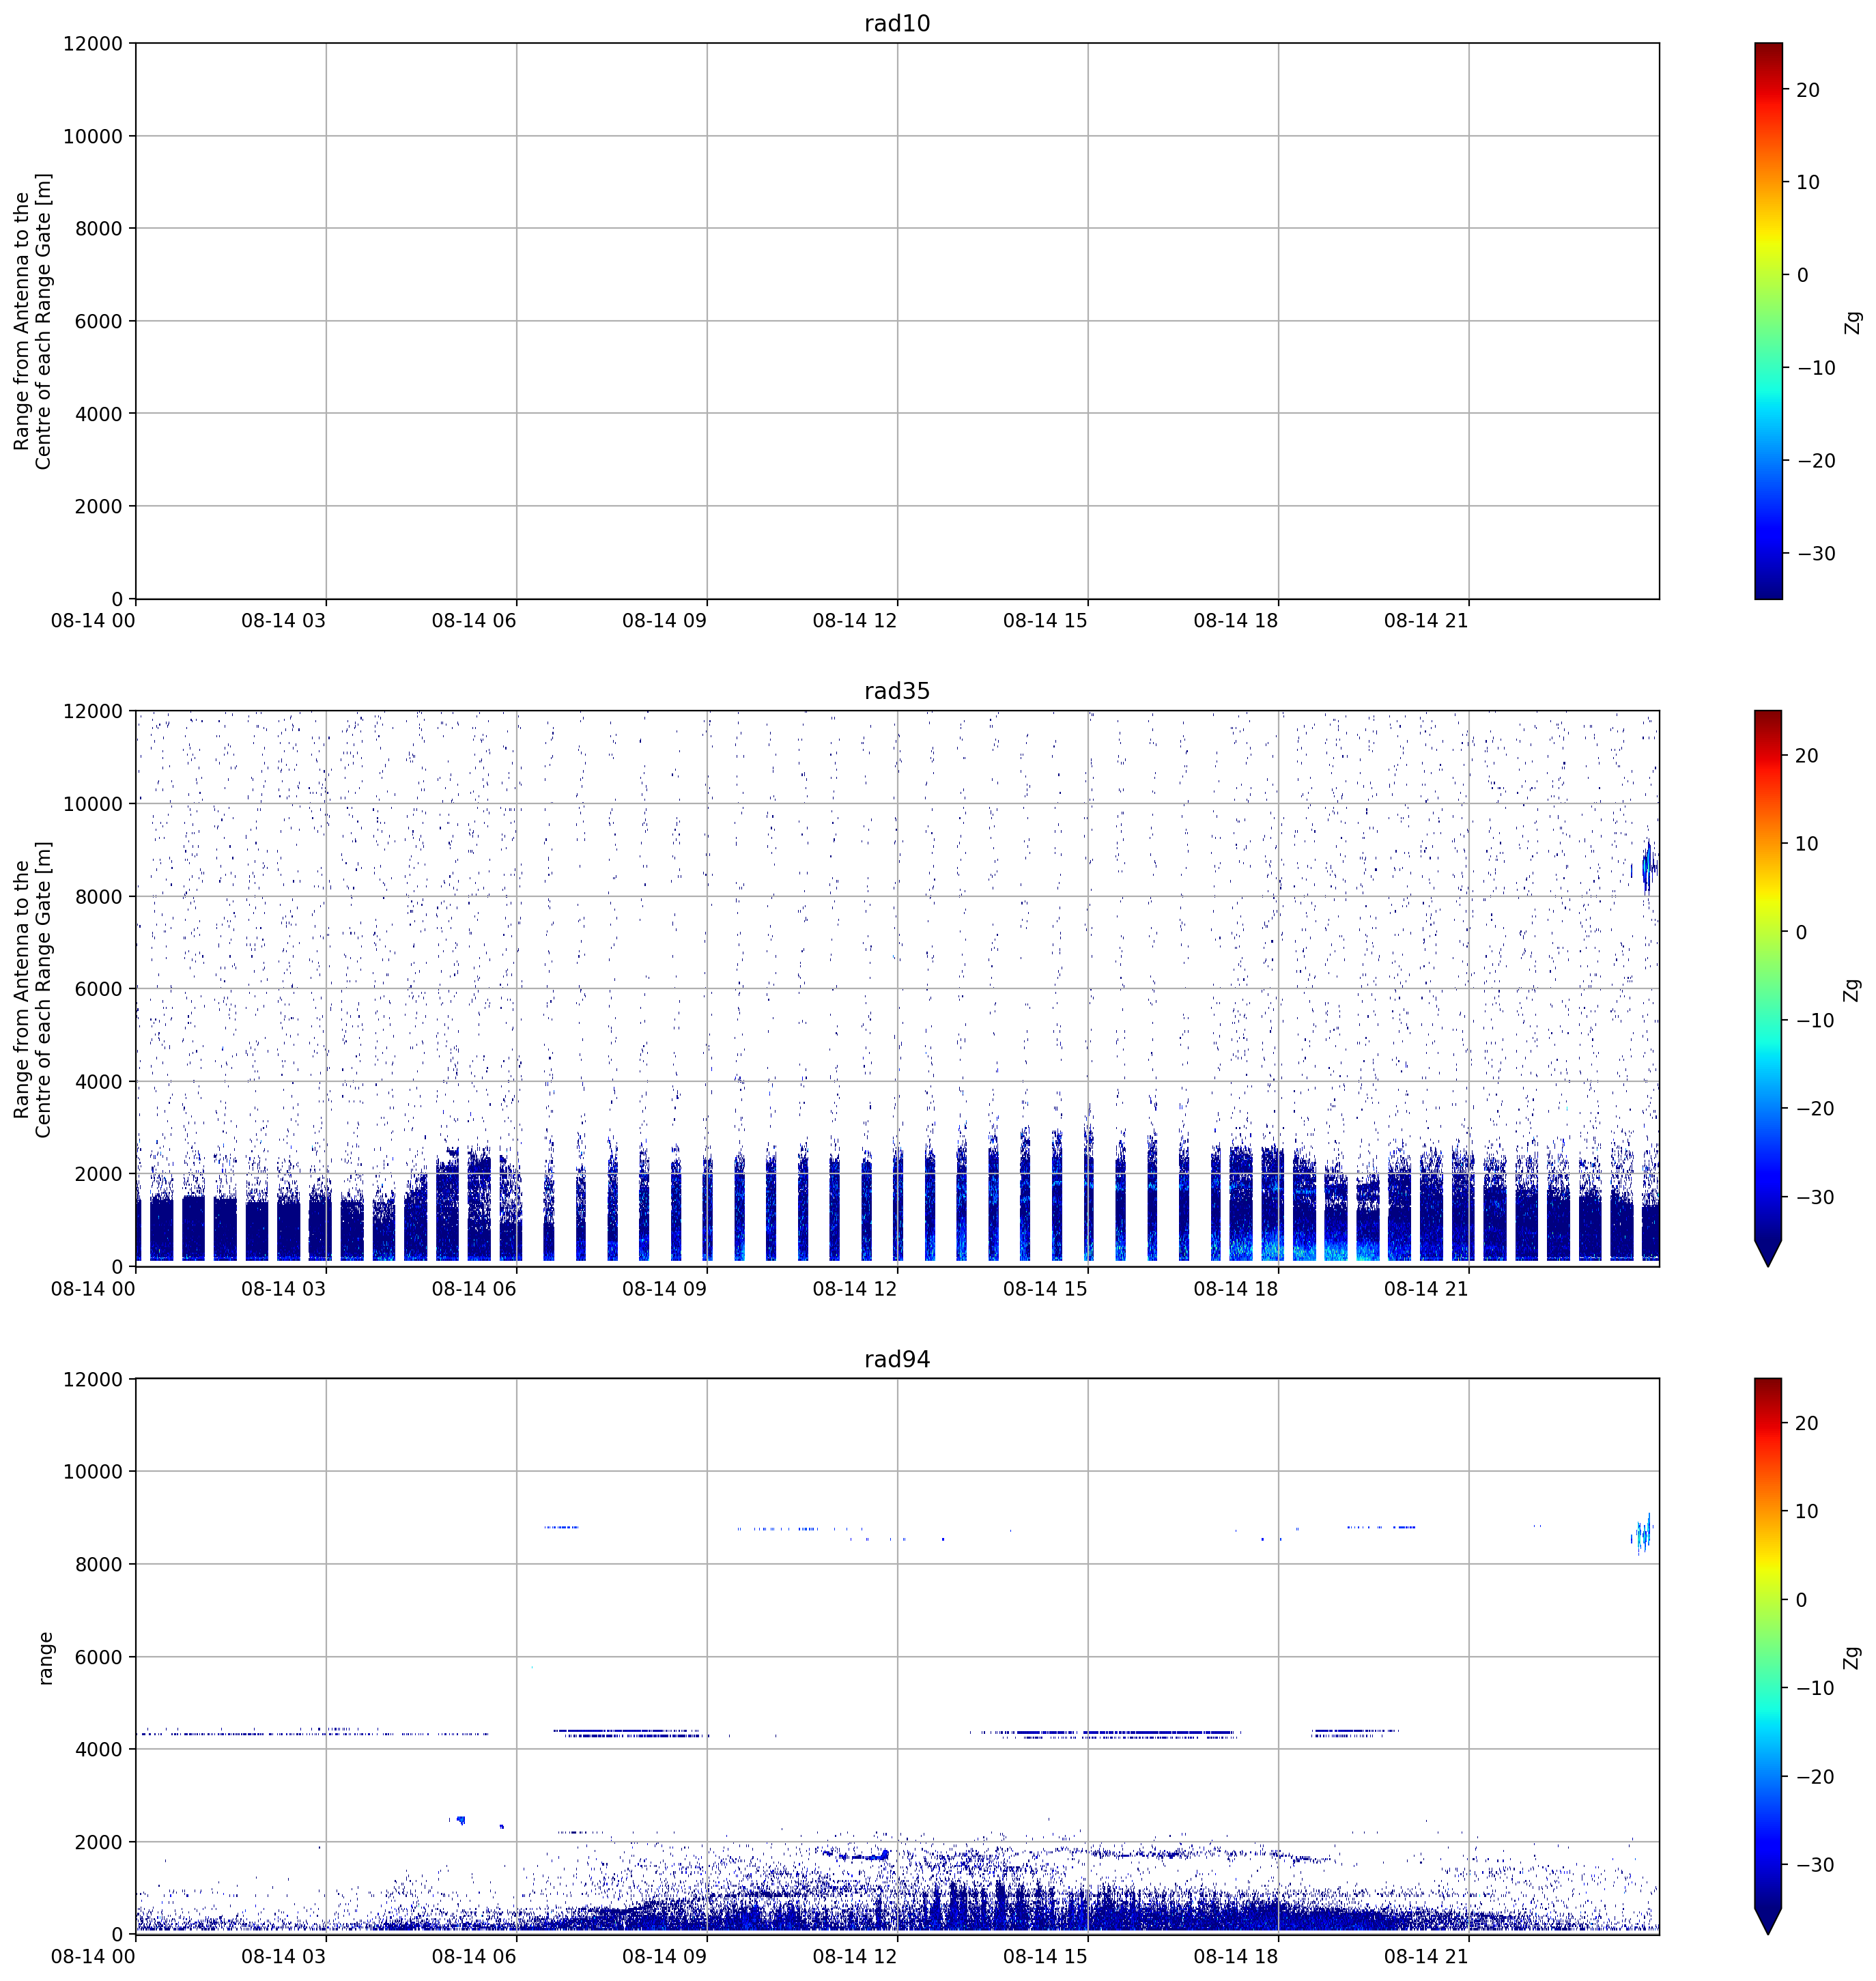Click the rad10 colorbar gradient

(x=1768, y=321)
